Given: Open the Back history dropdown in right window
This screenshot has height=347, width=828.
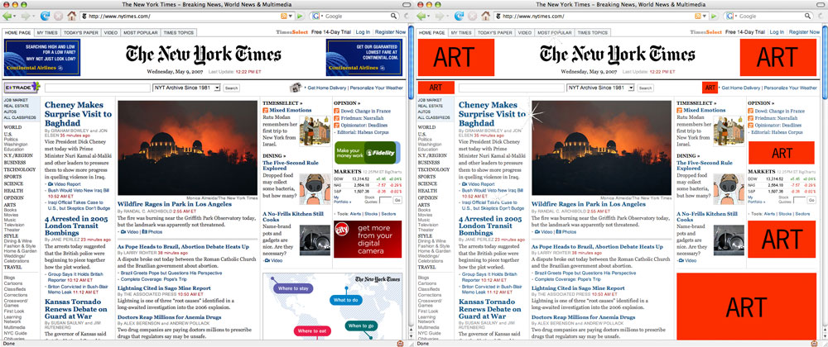Looking at the screenshot, I should 429,17.
